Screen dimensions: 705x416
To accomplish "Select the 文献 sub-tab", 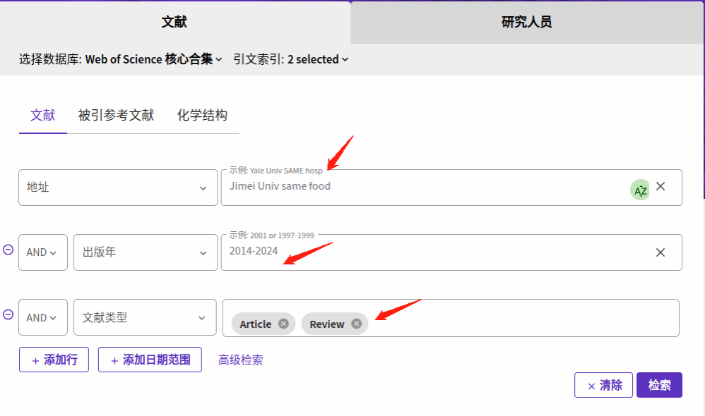I will point(42,116).
